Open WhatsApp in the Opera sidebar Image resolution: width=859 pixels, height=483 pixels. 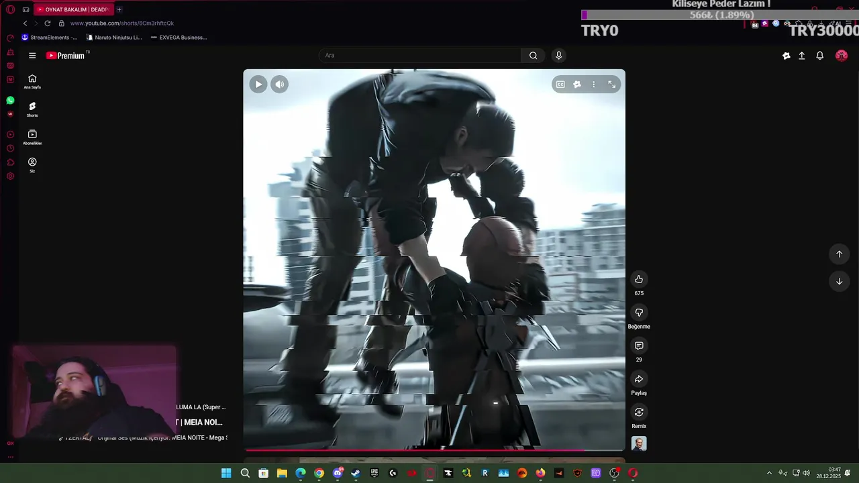(10, 100)
